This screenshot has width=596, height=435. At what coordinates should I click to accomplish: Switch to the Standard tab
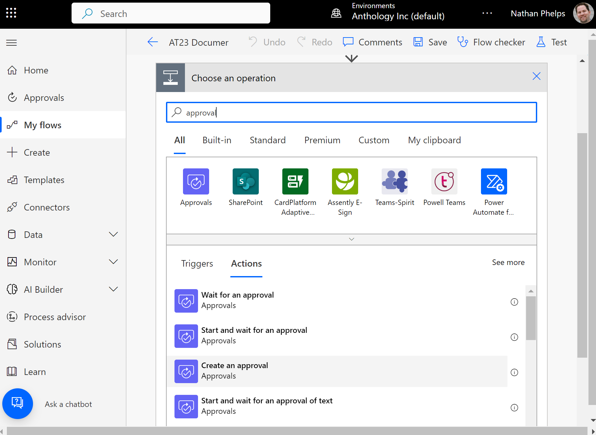point(268,140)
